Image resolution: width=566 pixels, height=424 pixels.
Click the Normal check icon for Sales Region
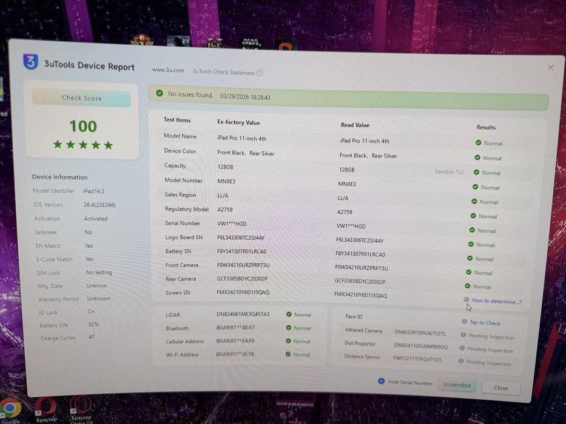[474, 202]
